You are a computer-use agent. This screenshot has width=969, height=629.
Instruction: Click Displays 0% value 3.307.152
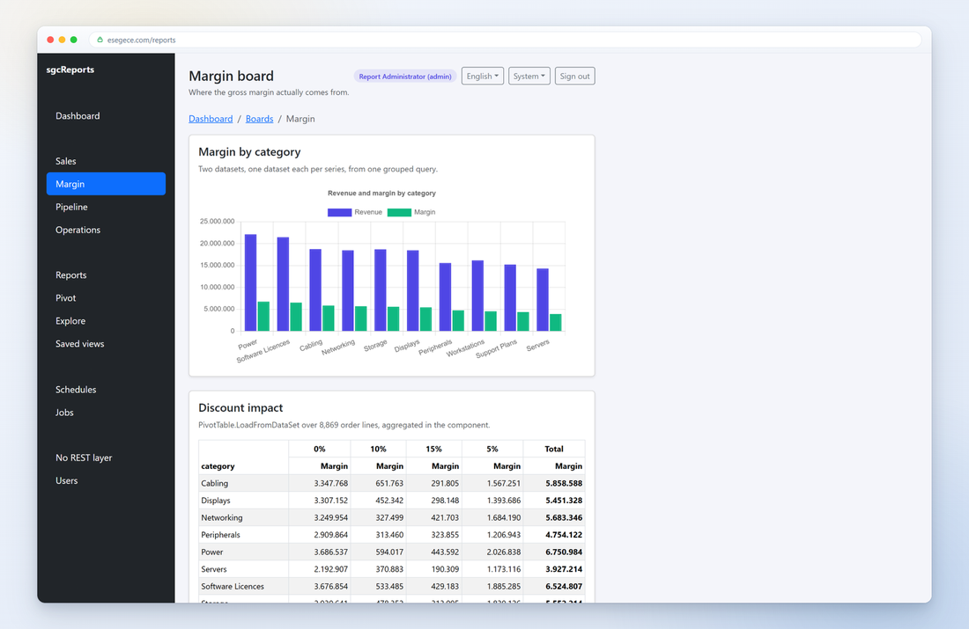(330, 501)
